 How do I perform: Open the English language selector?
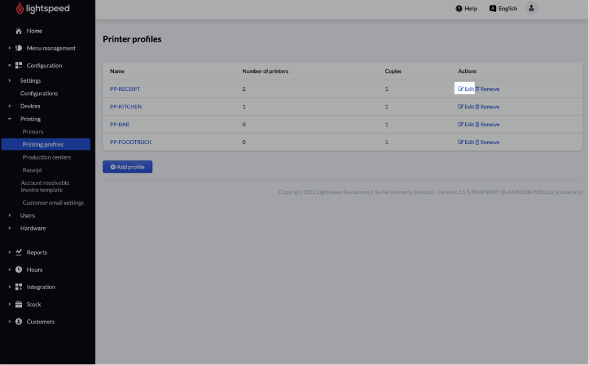pyautogui.click(x=503, y=9)
